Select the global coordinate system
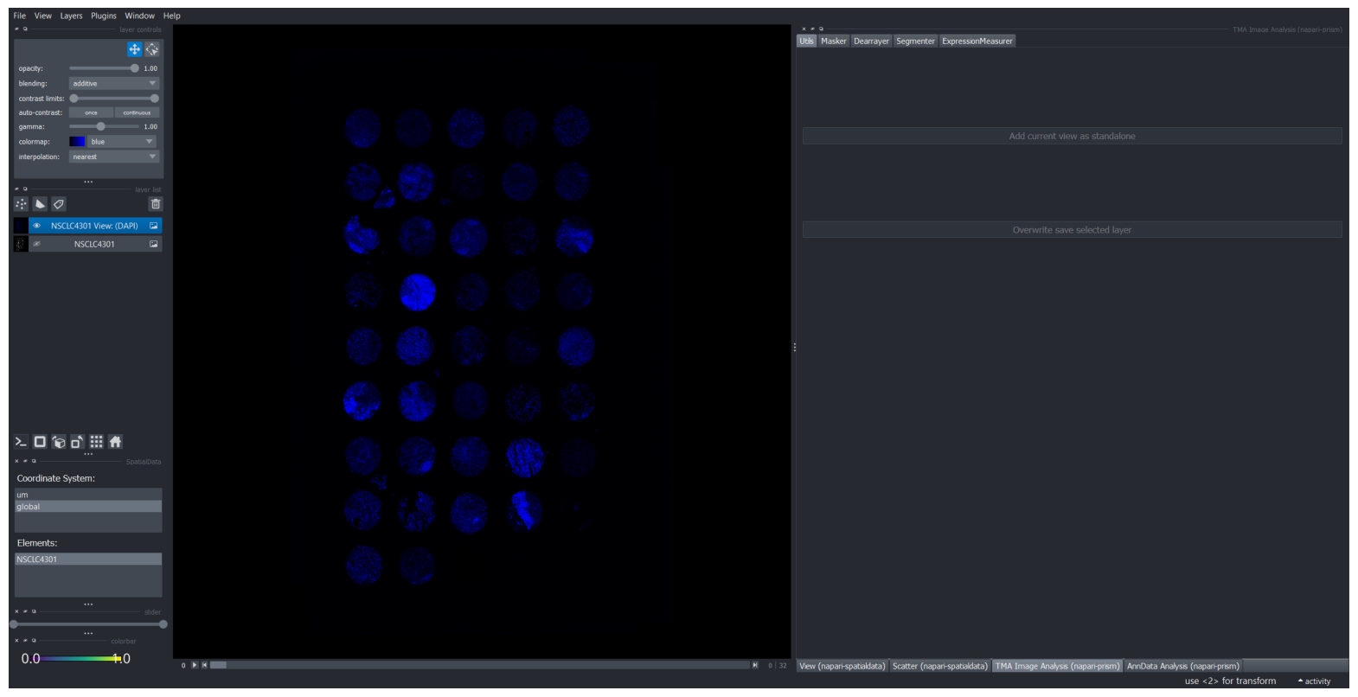Viewport: 1358px width, 697px height. (88, 507)
